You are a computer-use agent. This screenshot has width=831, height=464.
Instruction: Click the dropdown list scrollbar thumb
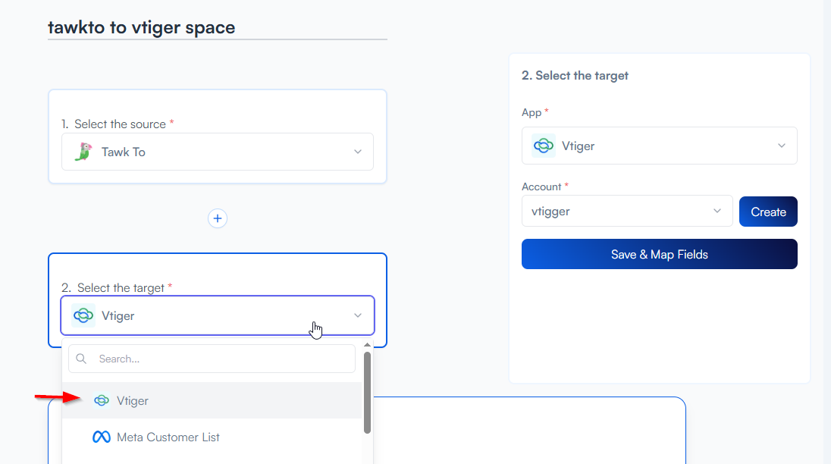click(x=368, y=391)
